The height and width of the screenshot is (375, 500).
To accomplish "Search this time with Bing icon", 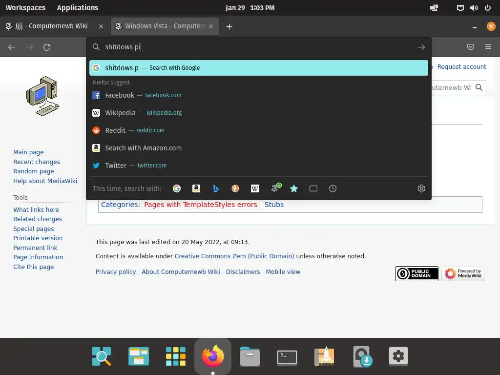I will pyautogui.click(x=216, y=188).
